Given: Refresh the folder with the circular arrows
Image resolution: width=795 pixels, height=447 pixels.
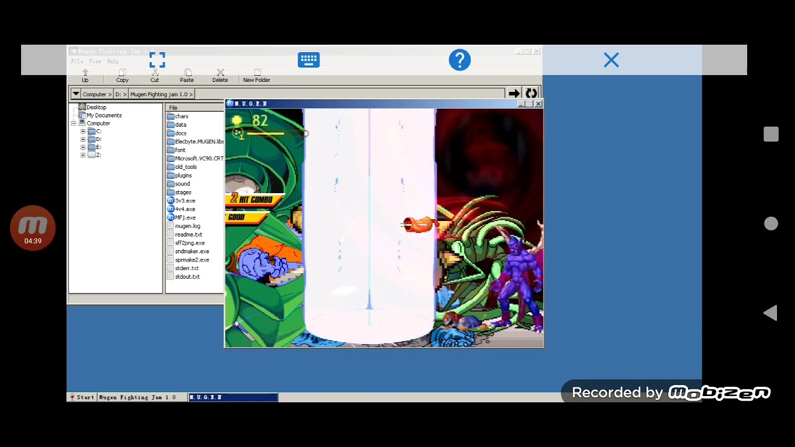Looking at the screenshot, I should pos(531,94).
